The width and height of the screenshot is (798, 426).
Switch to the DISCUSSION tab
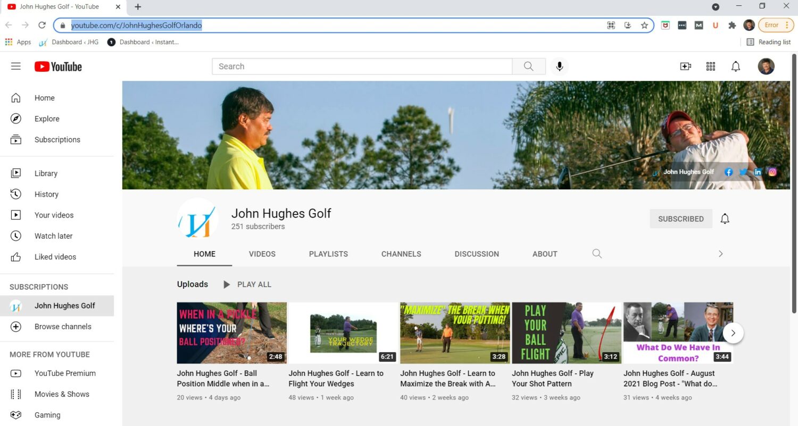click(x=477, y=254)
